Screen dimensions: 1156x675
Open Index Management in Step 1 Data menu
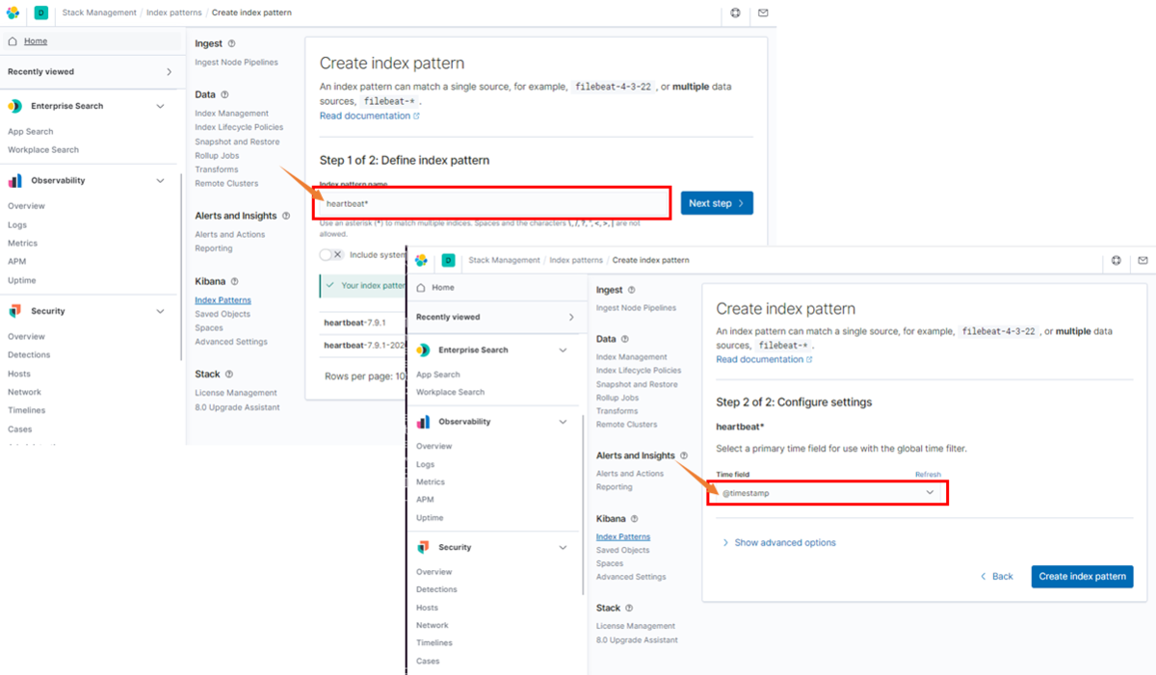tap(231, 114)
